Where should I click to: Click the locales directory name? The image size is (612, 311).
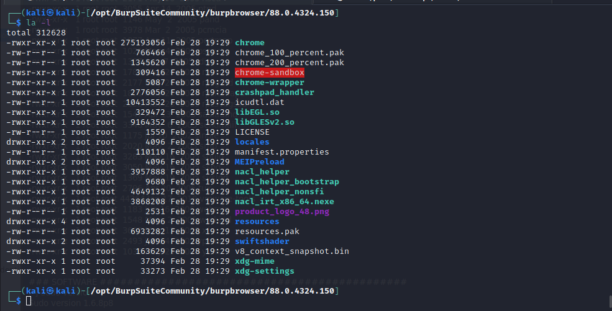252,142
